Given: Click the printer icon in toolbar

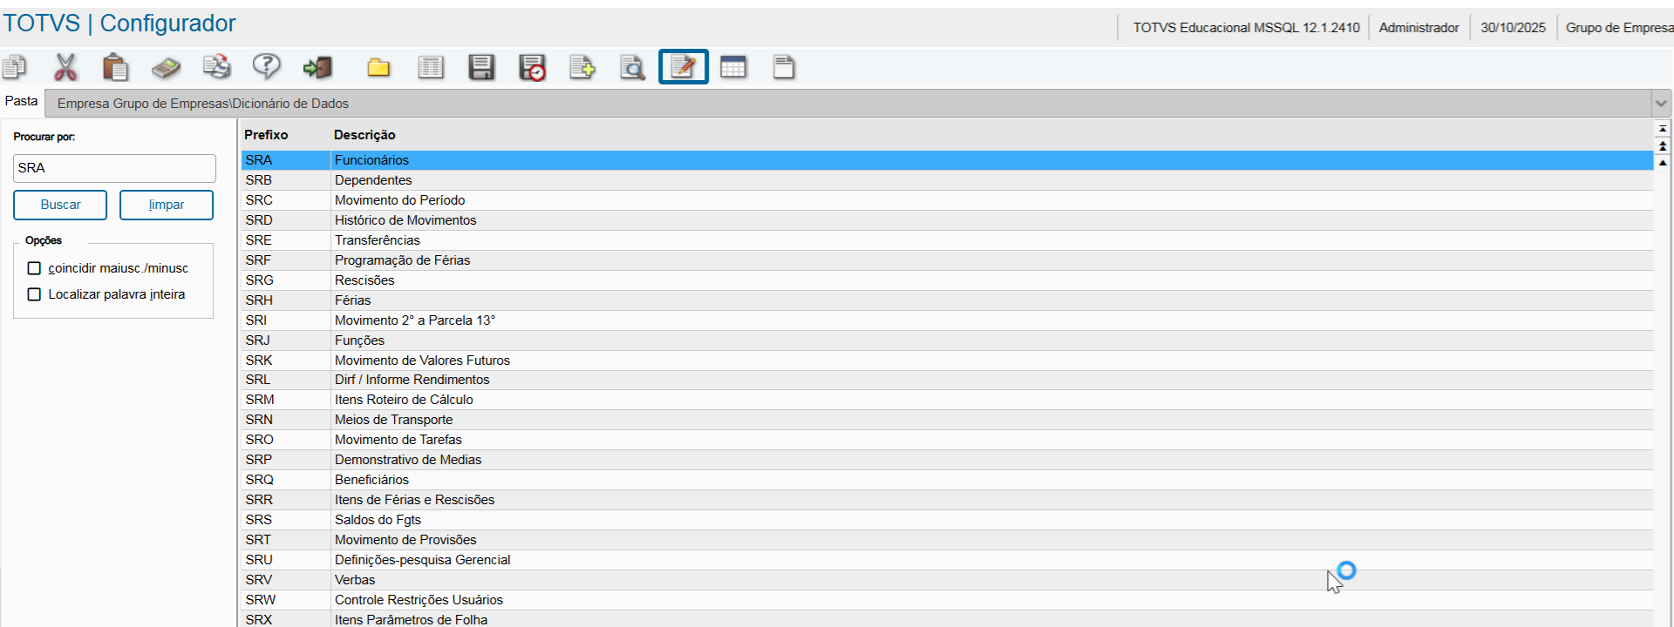Looking at the screenshot, I should [x=216, y=67].
